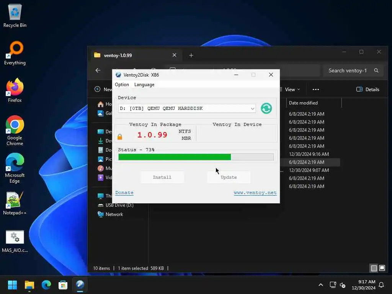Open Microsoft Edge from the taskbar
392x294 pixels.
46,285
